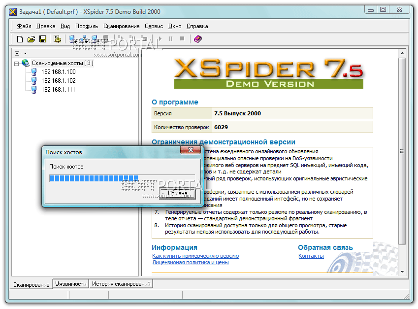This screenshot has height=309, width=418.
Task: Pause scanning all hosts icon
Action: 132,38
